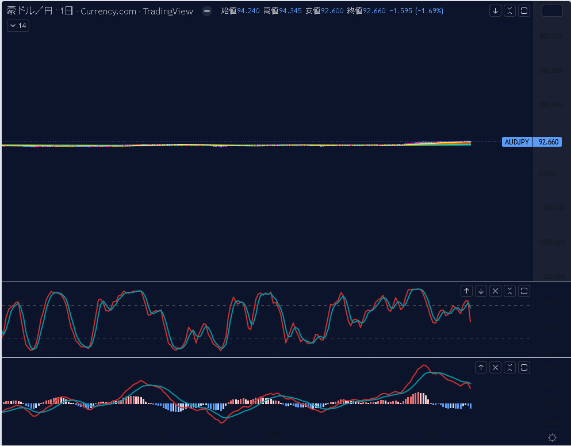
Task: Open chart settings gear at bottom right
Action: pos(552,438)
